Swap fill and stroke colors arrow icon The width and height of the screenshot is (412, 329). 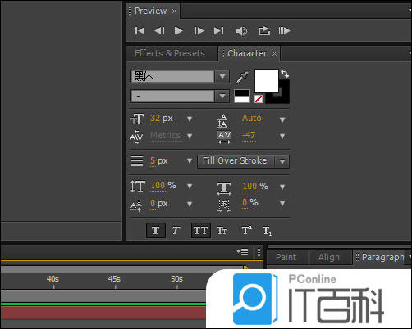pos(285,74)
